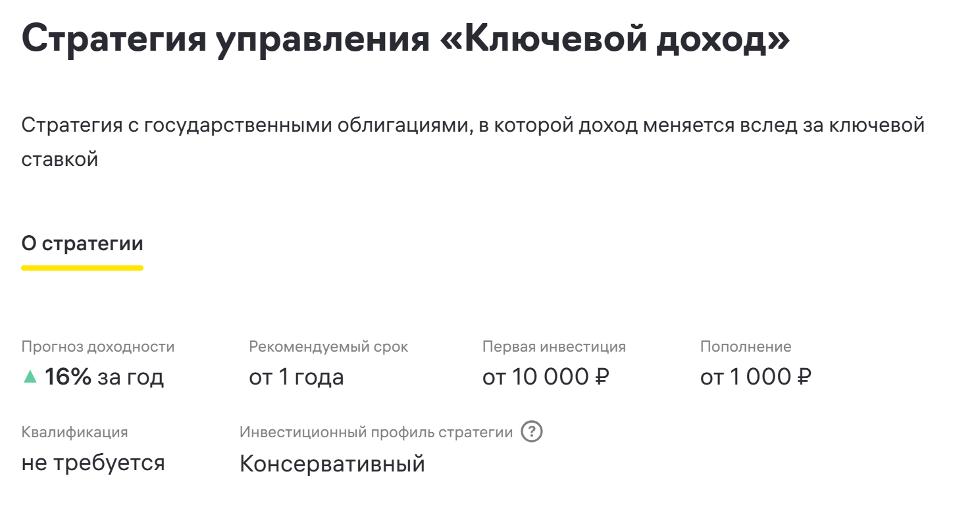The image size is (953, 511).
Task: Select the «Квалификация» label
Action: [x=74, y=432]
